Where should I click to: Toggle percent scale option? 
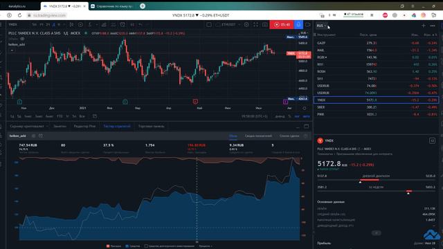(x=289, y=116)
